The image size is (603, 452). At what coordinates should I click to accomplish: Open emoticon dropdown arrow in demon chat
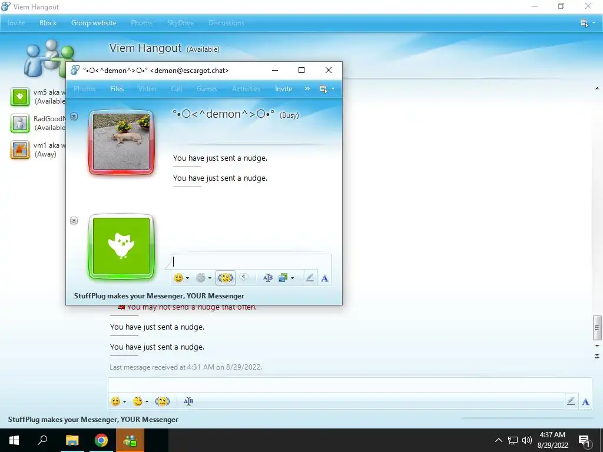(x=187, y=278)
